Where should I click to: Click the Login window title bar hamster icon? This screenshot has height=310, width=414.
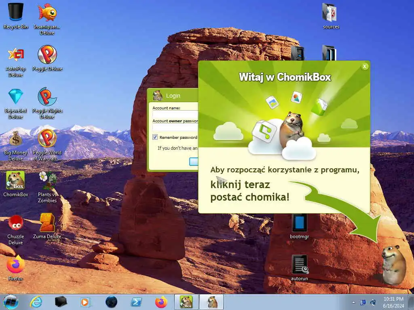coord(158,96)
